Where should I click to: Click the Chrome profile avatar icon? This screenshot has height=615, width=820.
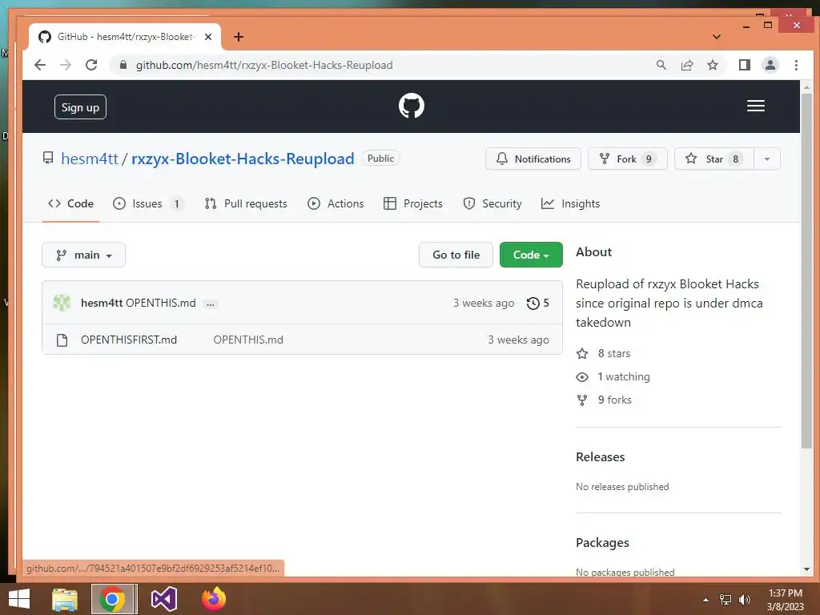pyautogui.click(x=770, y=65)
